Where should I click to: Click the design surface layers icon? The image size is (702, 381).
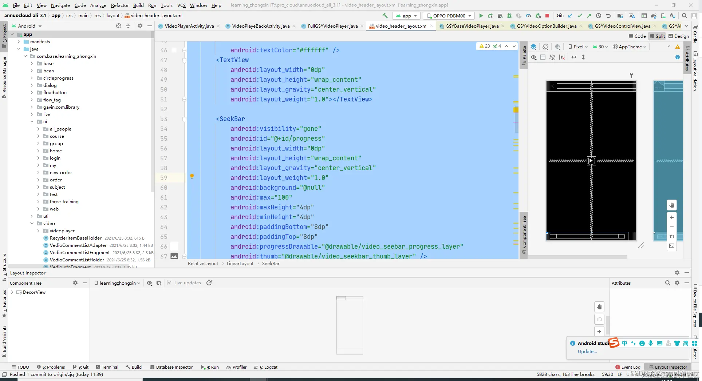coord(533,47)
